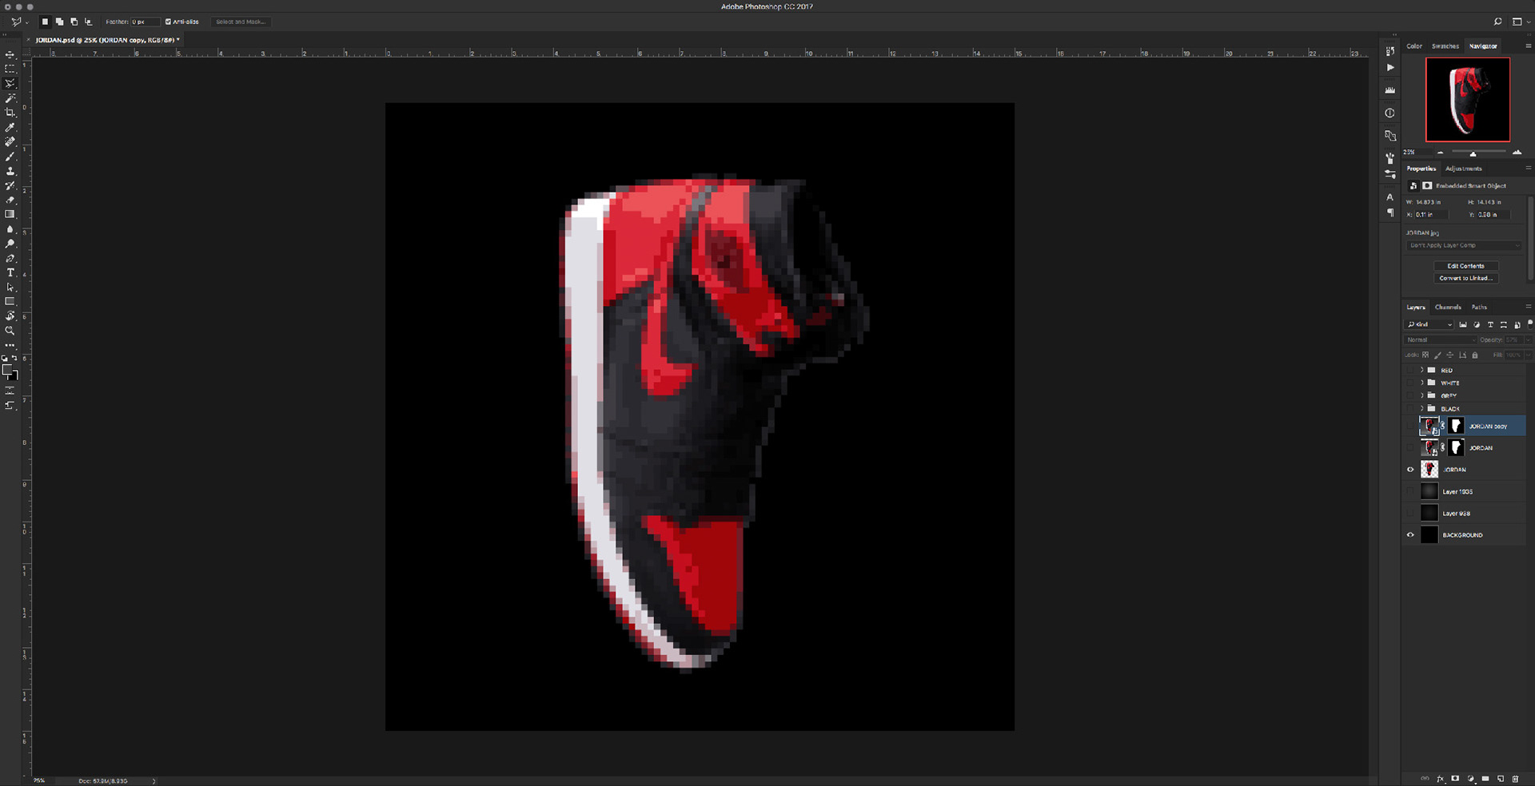Click Add to selection mode icon
1535x786 pixels.
point(59,22)
